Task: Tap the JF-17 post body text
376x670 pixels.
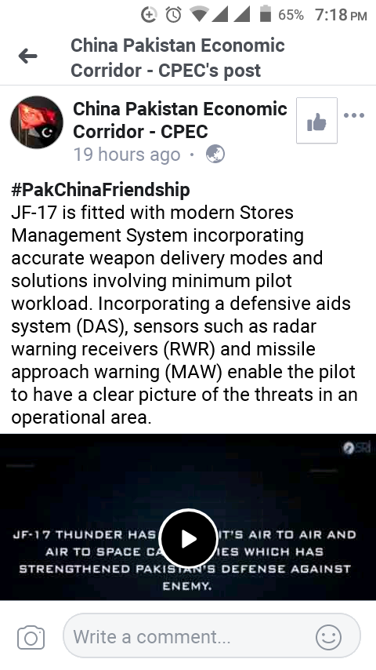Action: click(x=184, y=315)
